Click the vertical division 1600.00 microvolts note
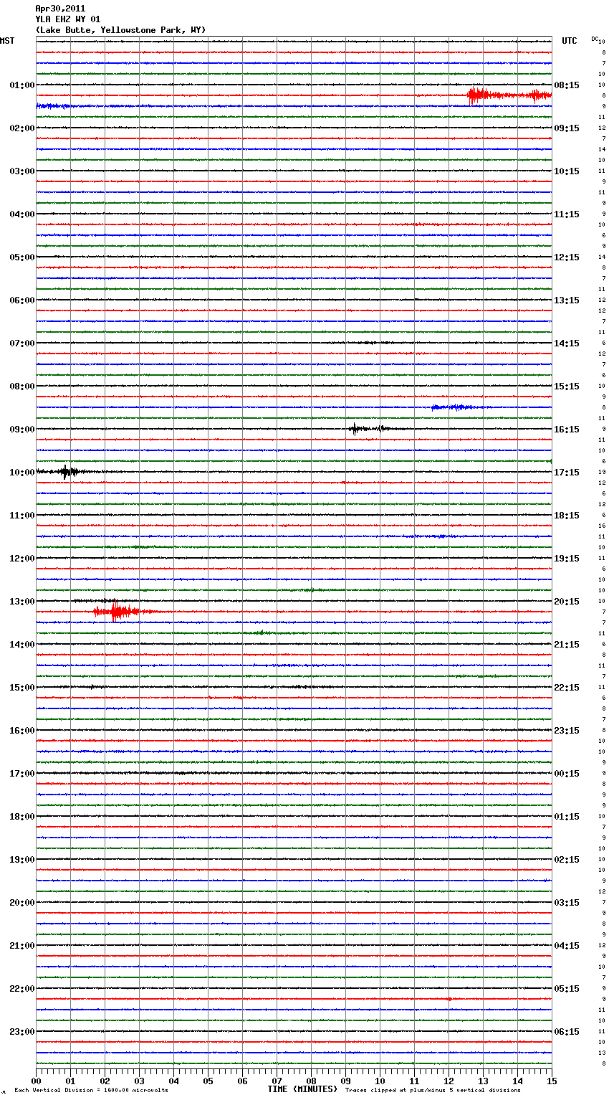Image resolution: width=609 pixels, height=1100 pixels. pyautogui.click(x=91, y=1091)
